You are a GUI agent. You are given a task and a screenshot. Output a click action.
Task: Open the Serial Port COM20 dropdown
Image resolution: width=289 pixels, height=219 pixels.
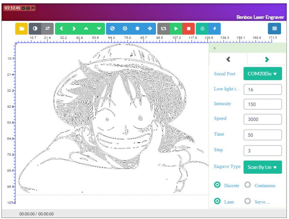tap(263, 74)
